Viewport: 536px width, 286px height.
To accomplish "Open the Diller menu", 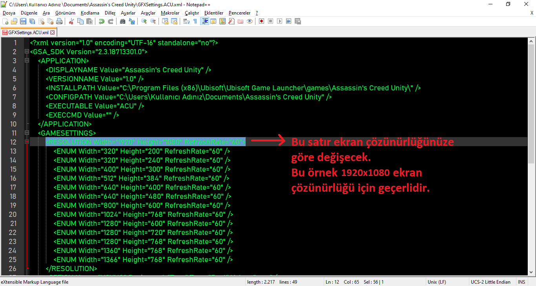I will 110,13.
